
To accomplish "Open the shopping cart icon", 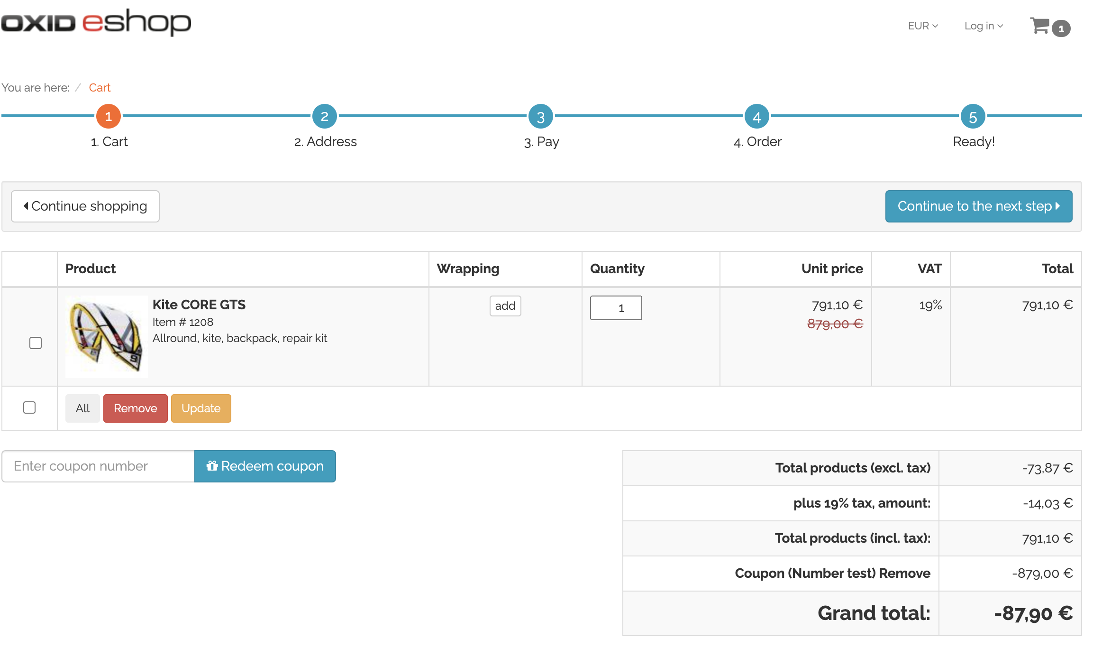I will [x=1039, y=26].
